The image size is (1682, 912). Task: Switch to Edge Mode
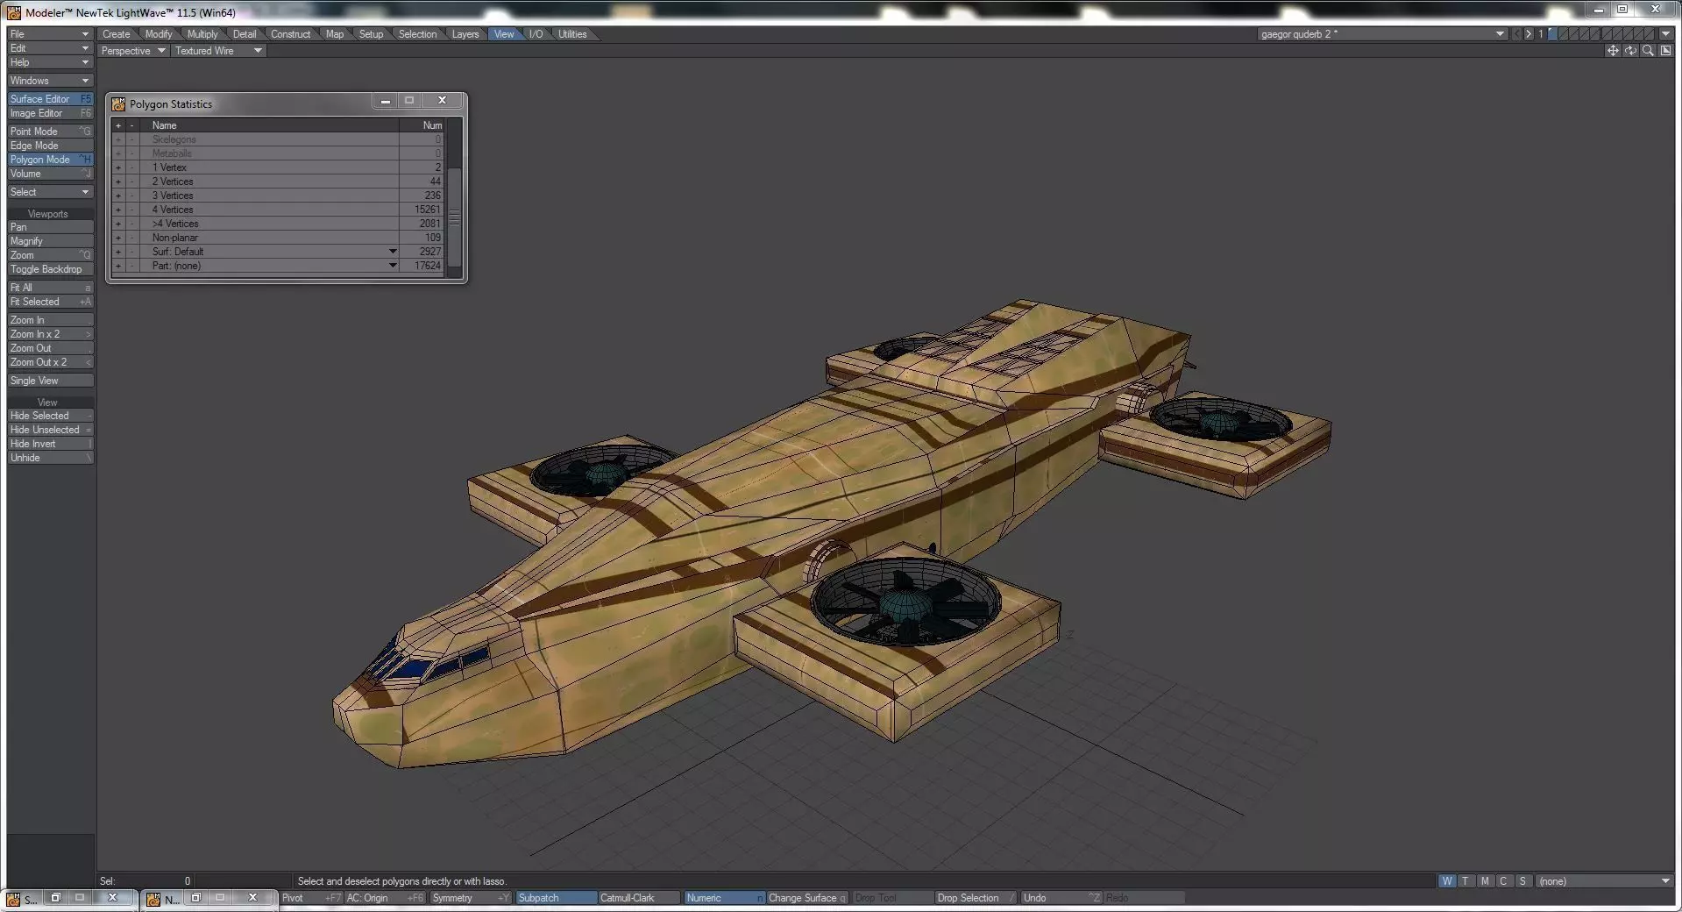click(x=50, y=146)
